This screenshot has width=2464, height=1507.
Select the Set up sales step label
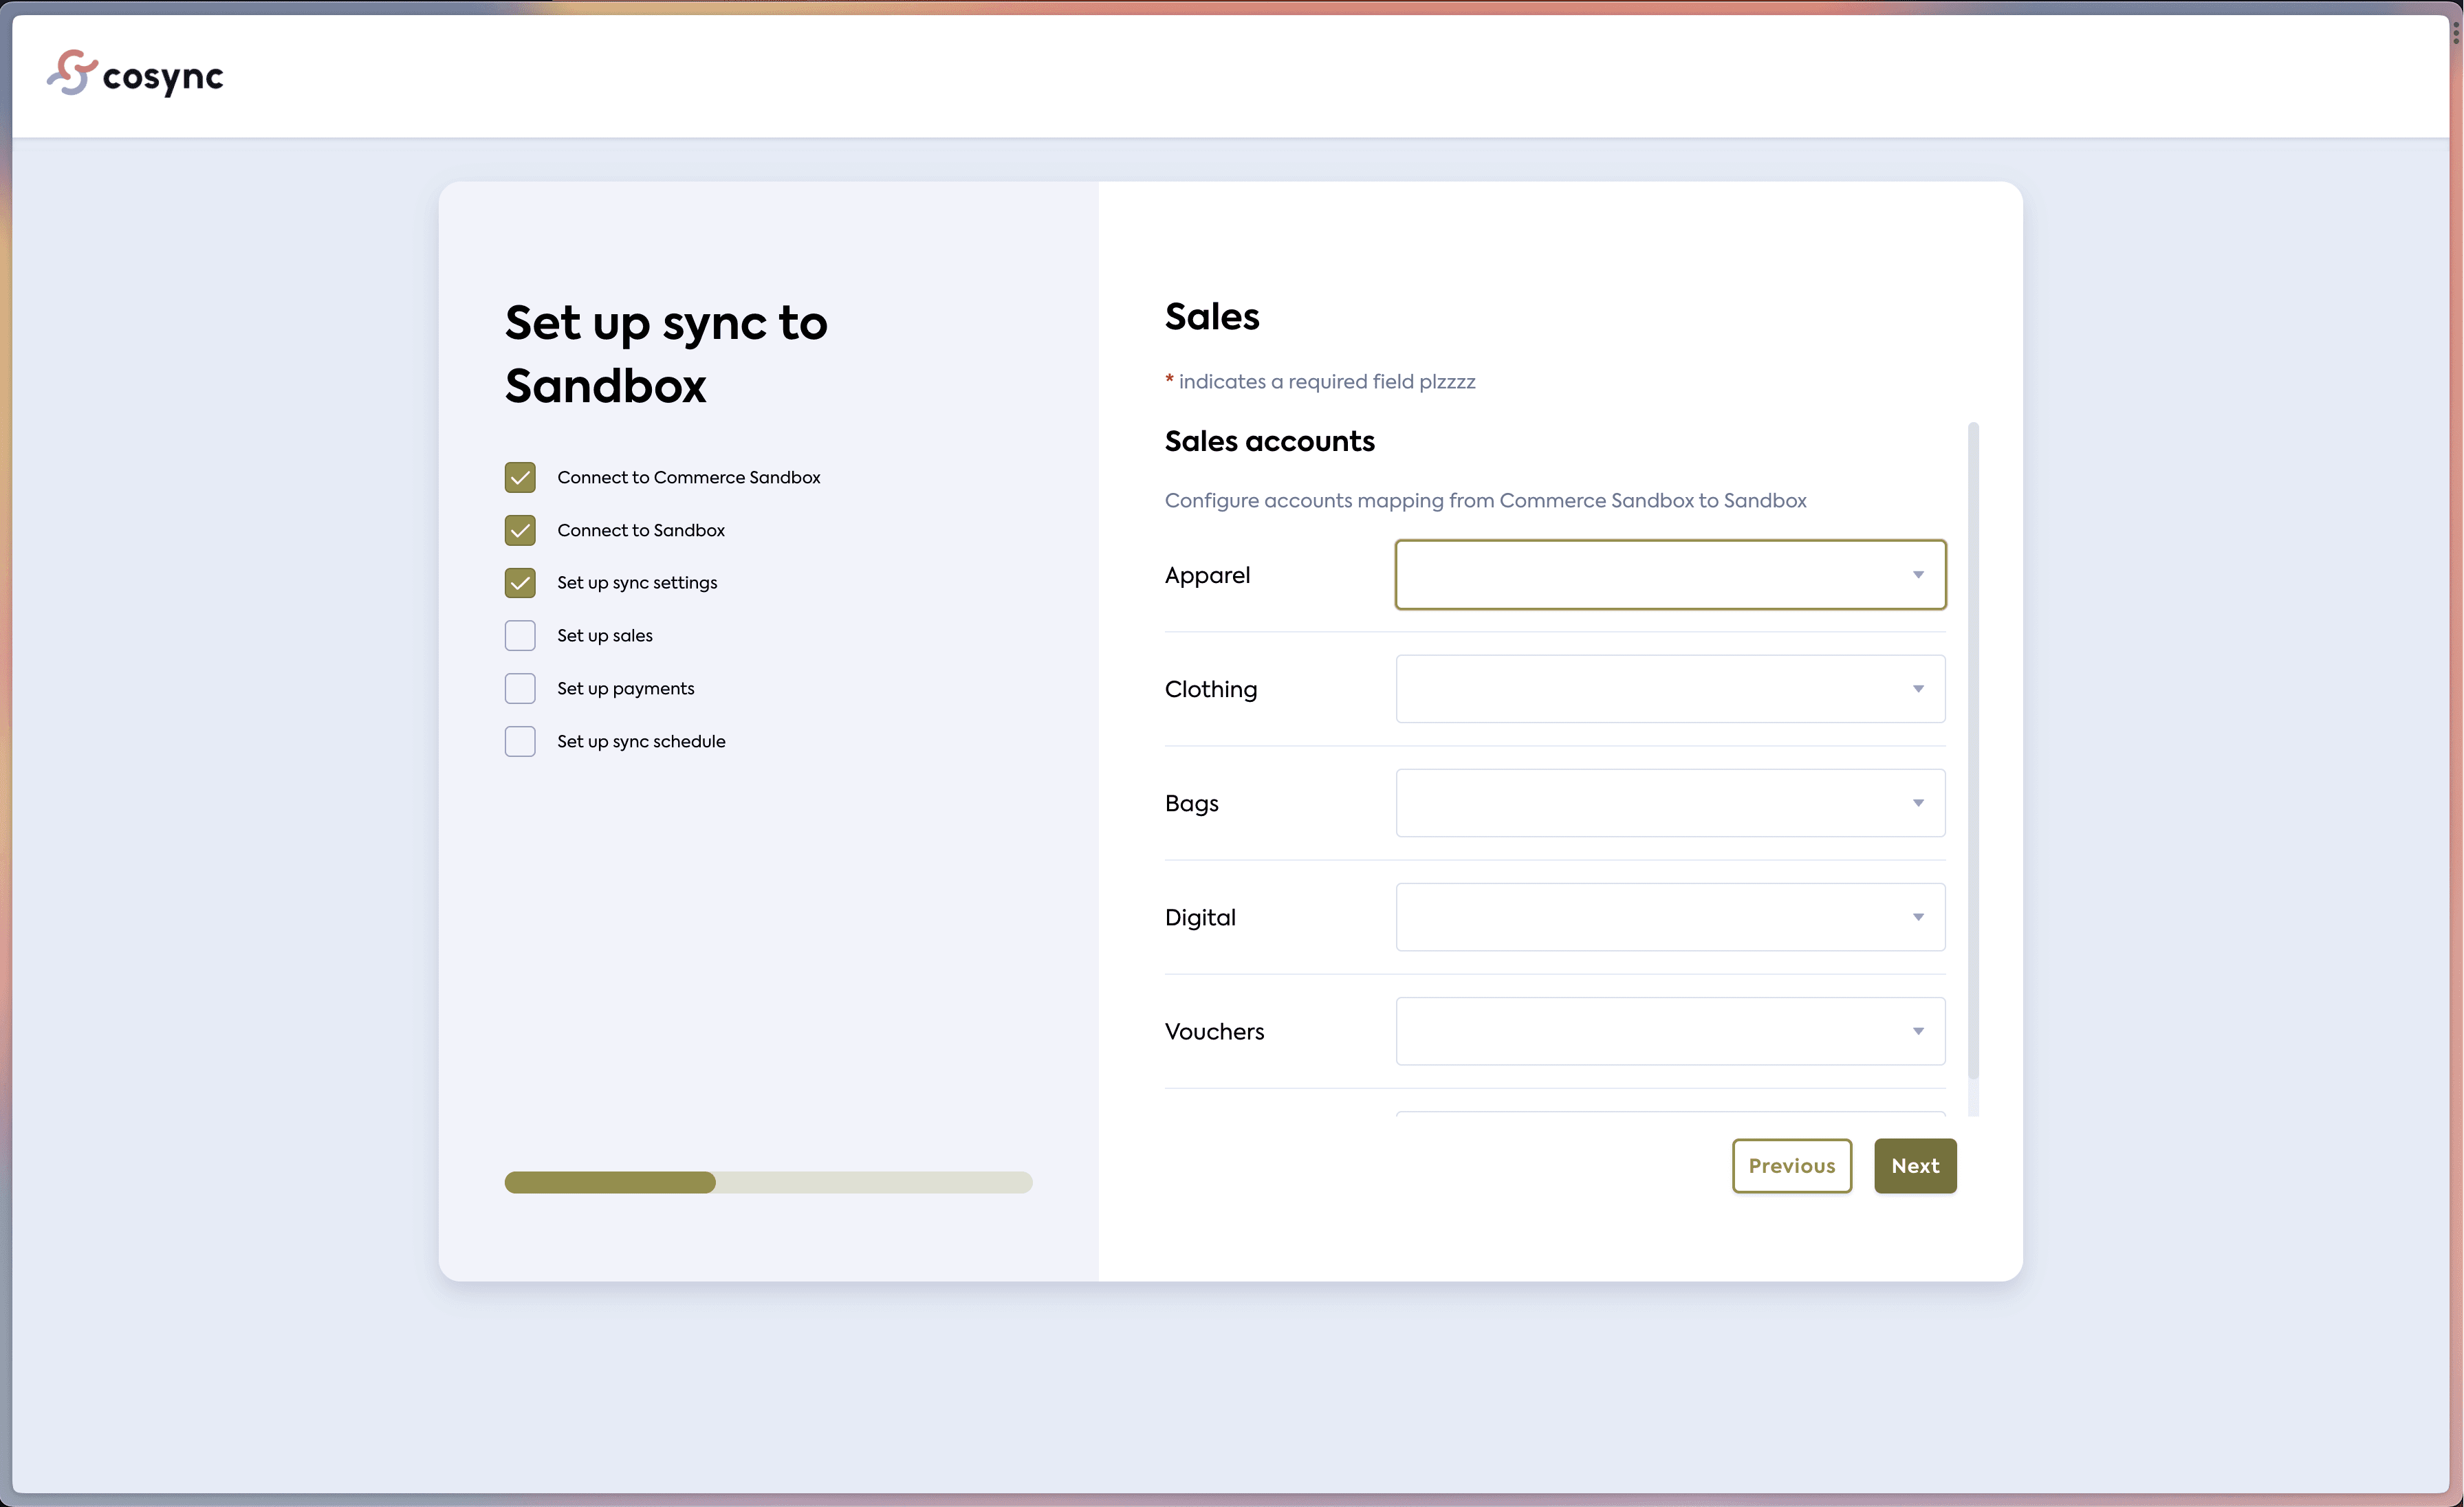tap(604, 636)
